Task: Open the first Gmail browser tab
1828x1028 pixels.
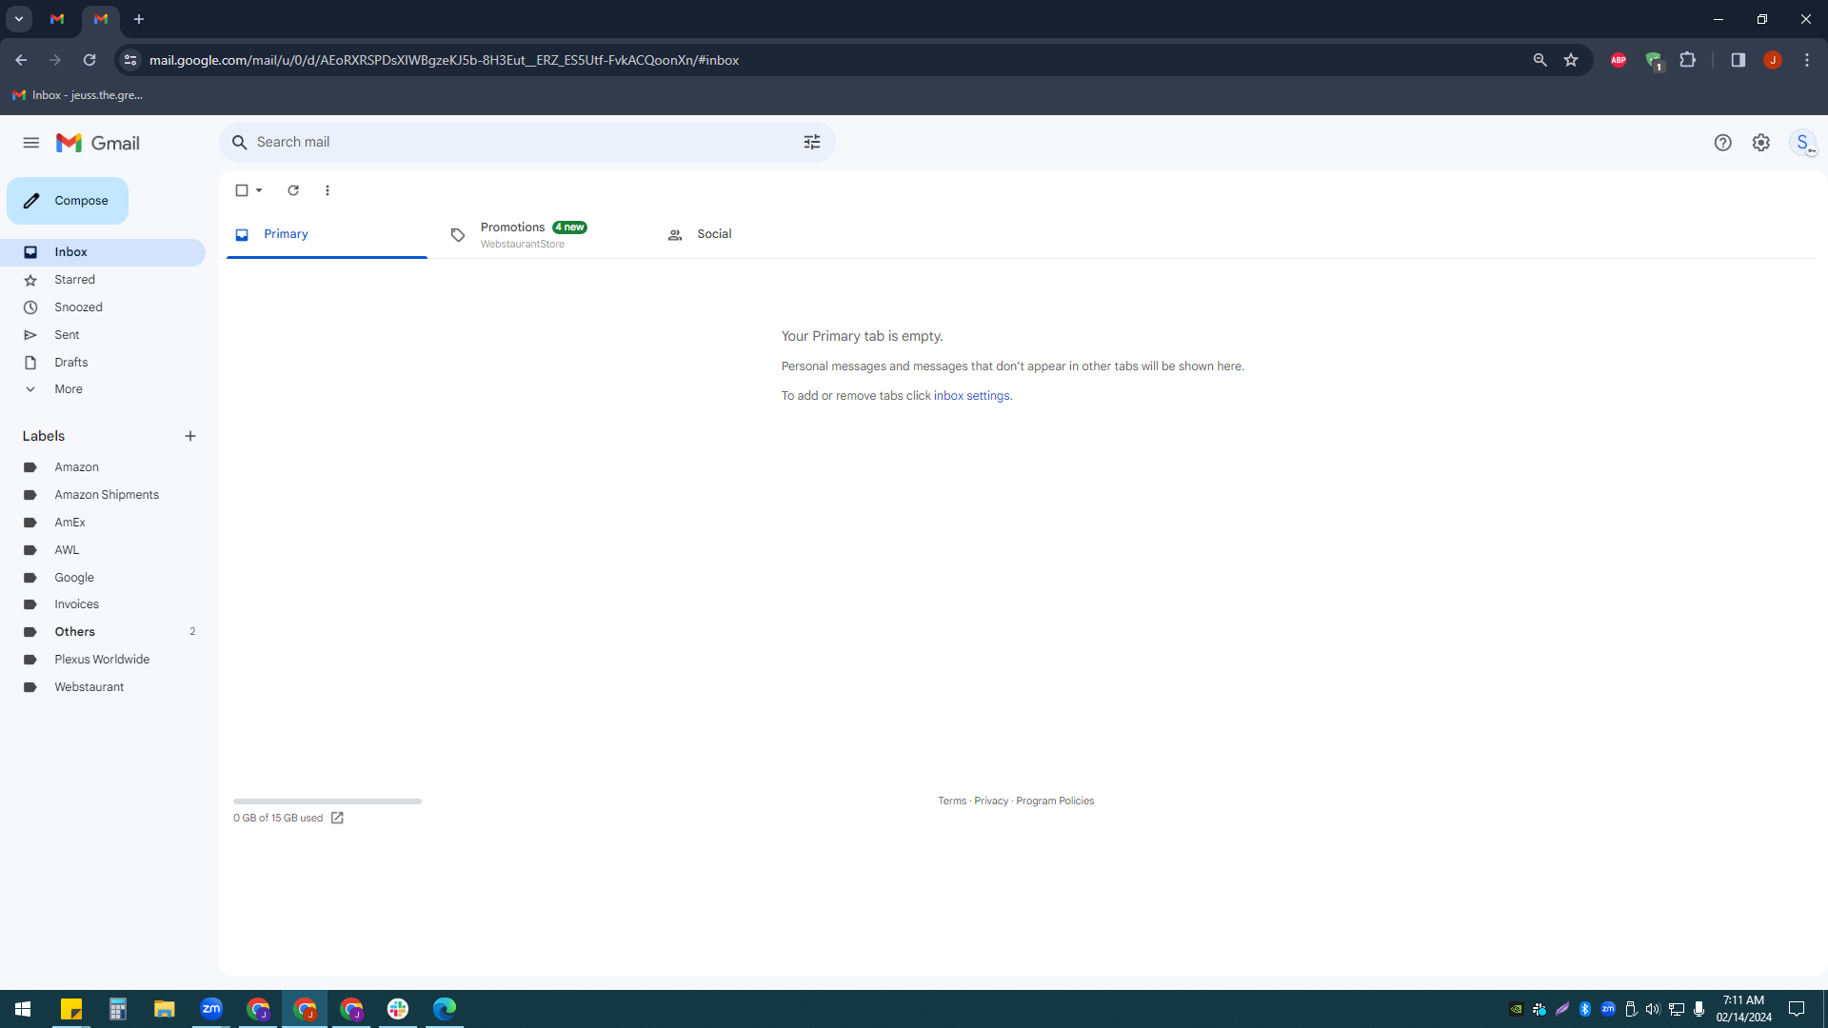Action: pyautogui.click(x=57, y=19)
